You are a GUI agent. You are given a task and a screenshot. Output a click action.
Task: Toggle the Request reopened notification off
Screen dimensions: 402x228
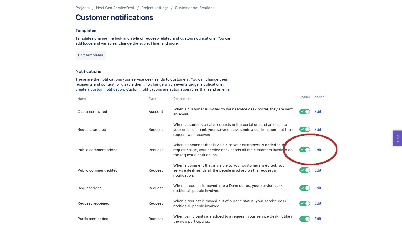pyautogui.click(x=305, y=203)
